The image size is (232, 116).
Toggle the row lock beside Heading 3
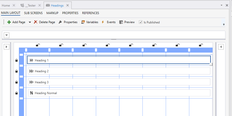point(17,82)
